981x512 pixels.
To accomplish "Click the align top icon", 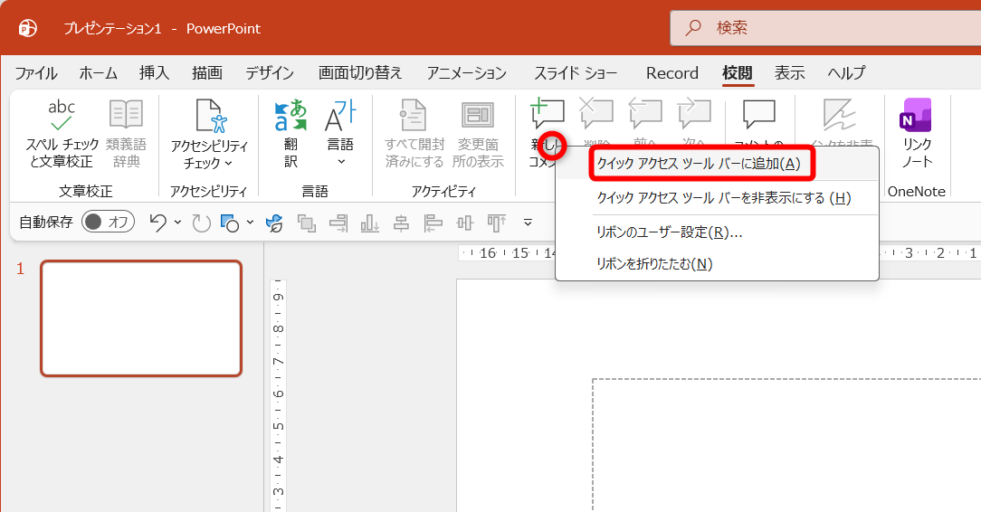I will pos(497,223).
